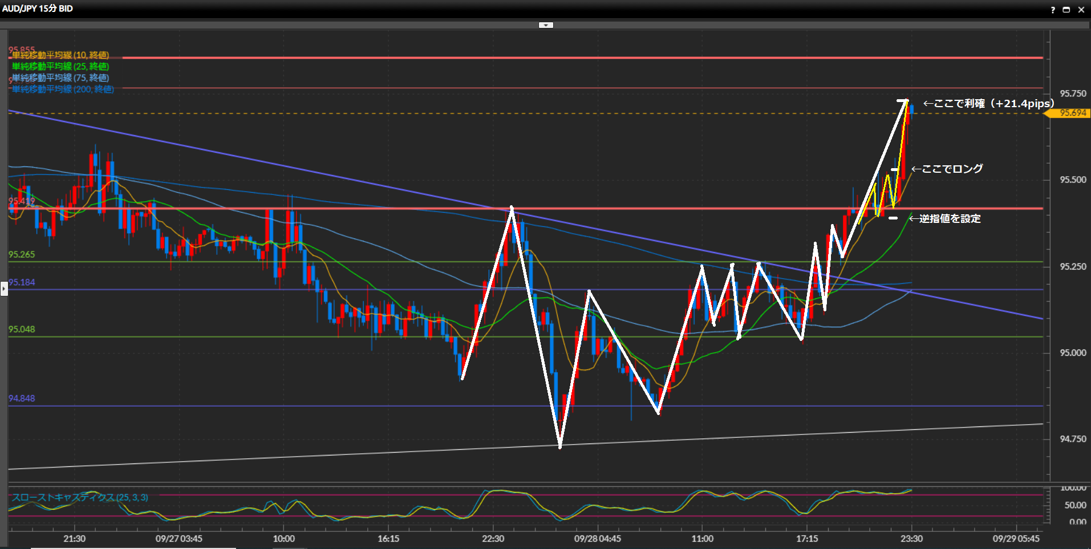Click the 94.848 support line label
The width and height of the screenshot is (1091, 549).
22,398
